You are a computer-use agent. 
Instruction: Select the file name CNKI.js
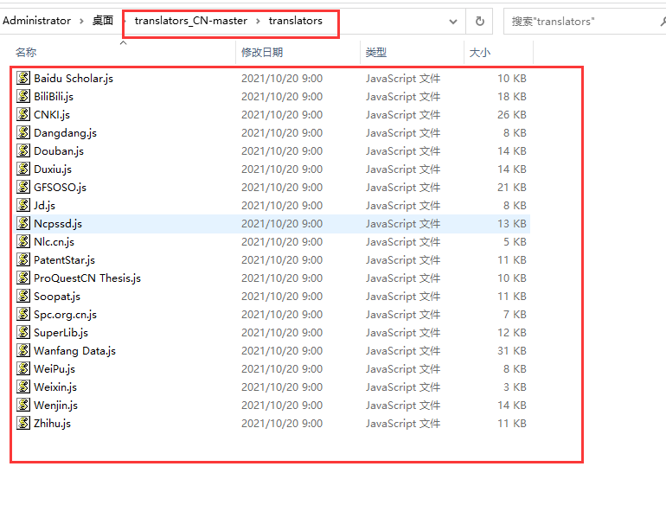pos(52,115)
